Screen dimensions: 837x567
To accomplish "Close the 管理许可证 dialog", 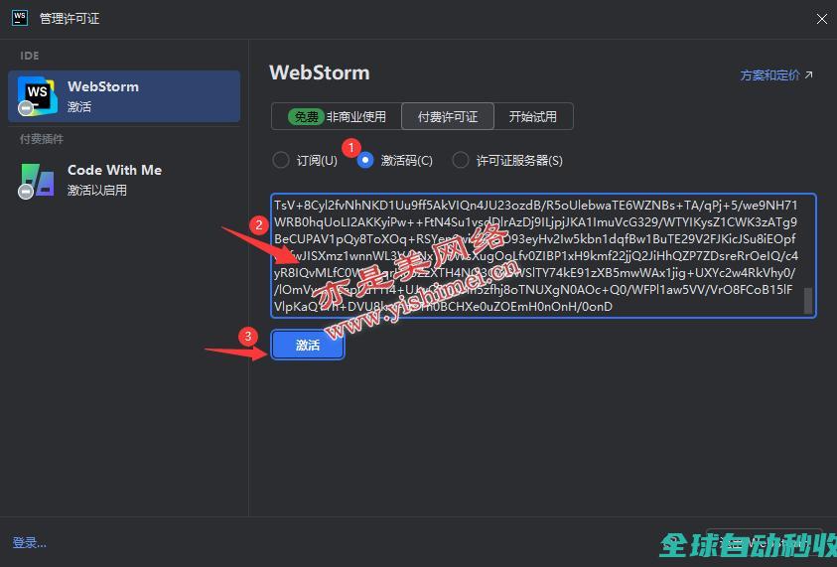I will click(x=821, y=19).
